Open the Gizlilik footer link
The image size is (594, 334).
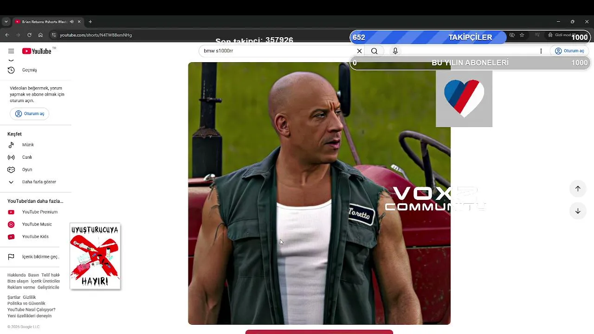[x=29, y=297]
